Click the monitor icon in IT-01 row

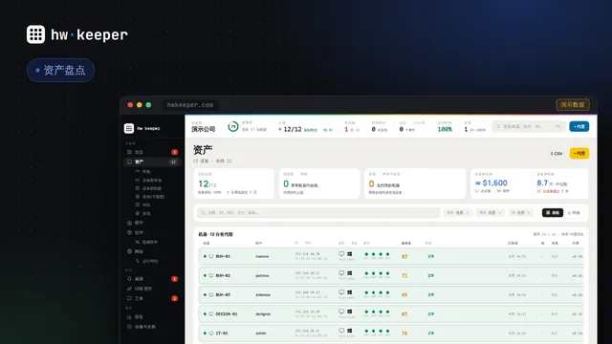(x=341, y=331)
